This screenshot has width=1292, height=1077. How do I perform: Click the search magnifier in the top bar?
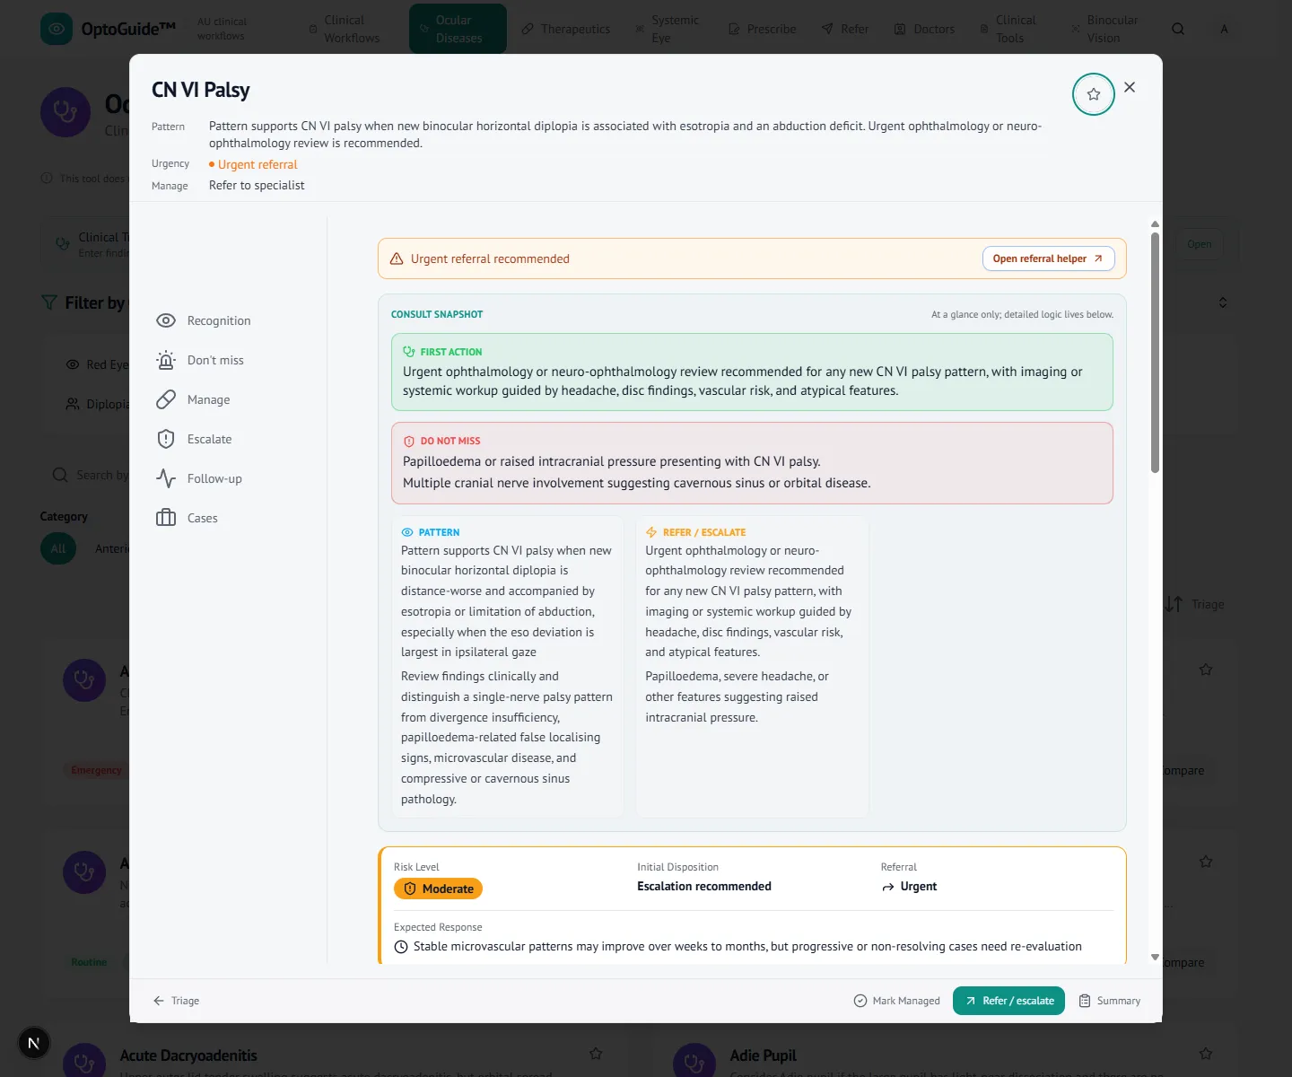(1178, 29)
